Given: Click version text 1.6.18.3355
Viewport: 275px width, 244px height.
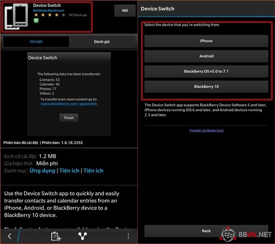Looking at the screenshot, I should (72, 143).
